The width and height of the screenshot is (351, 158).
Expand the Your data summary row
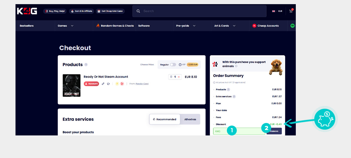point(247,110)
